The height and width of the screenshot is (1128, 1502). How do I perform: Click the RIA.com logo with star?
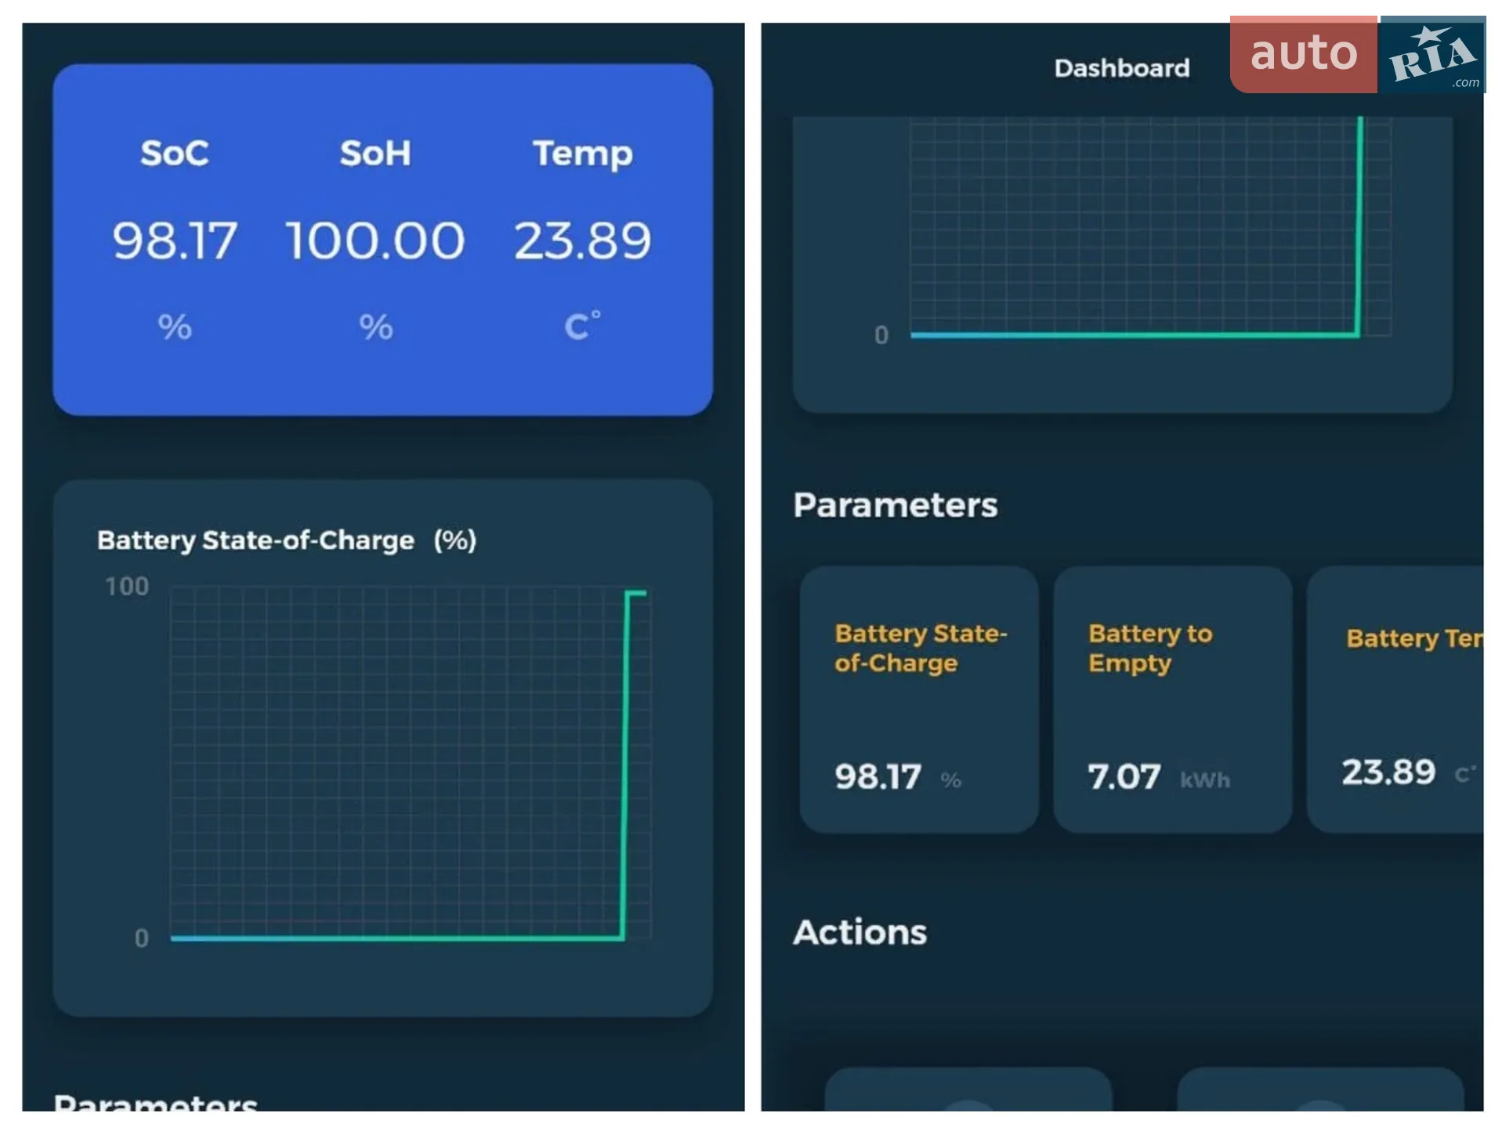point(1432,54)
